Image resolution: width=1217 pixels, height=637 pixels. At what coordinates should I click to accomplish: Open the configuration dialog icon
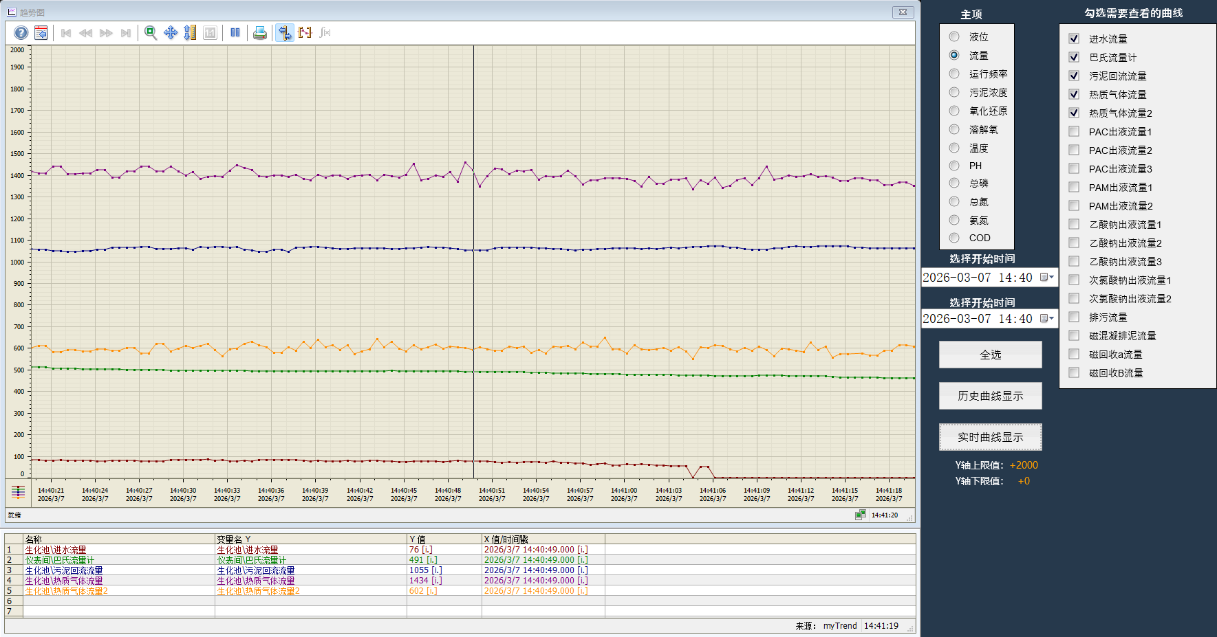(41, 33)
